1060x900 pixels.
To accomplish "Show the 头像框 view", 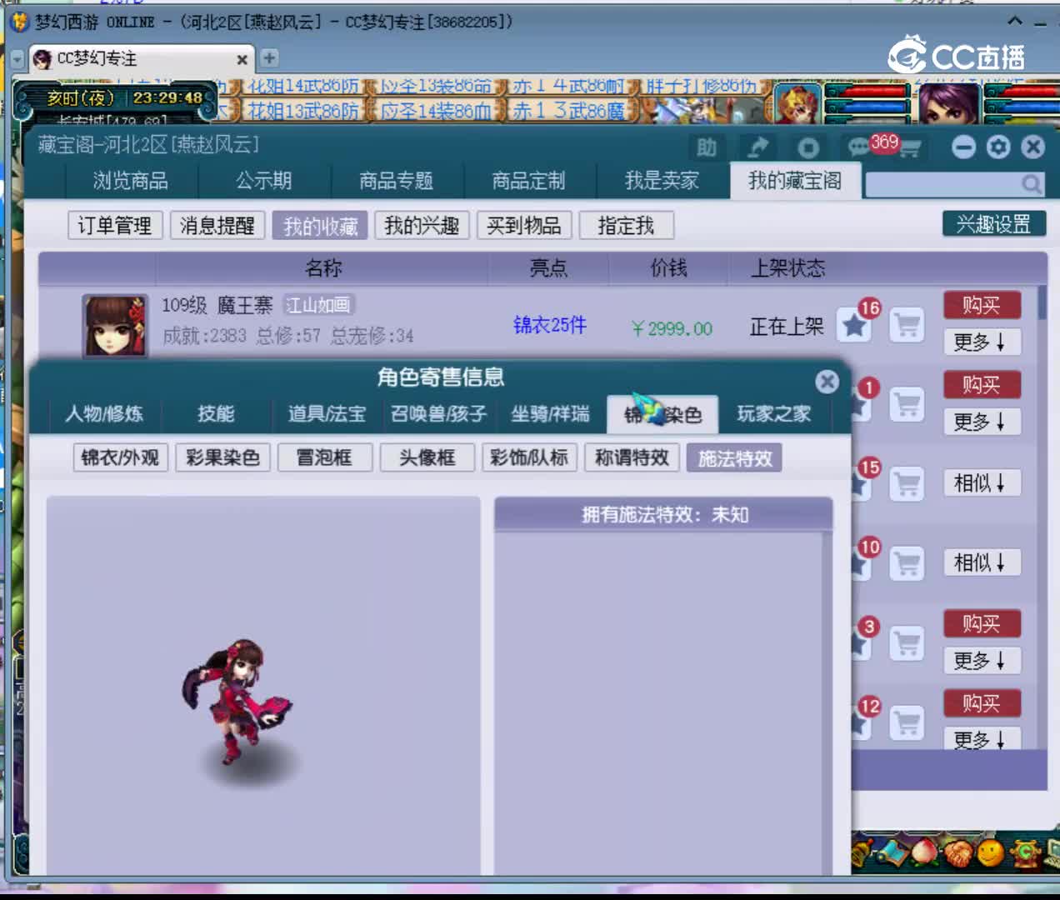I will tap(427, 457).
